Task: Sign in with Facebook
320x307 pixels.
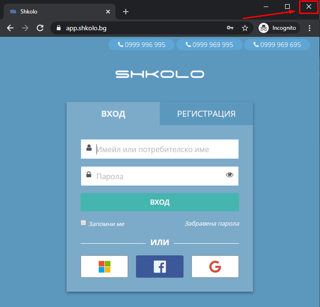Action: (x=160, y=267)
